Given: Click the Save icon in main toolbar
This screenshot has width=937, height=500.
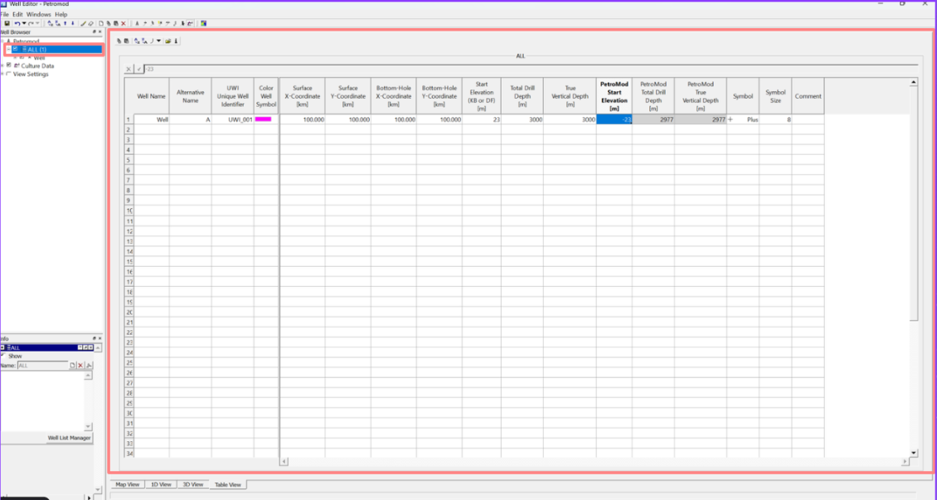Looking at the screenshot, I should click(7, 23).
